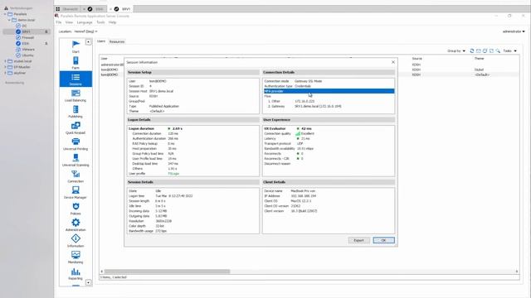Open the Farm section

click(76, 63)
